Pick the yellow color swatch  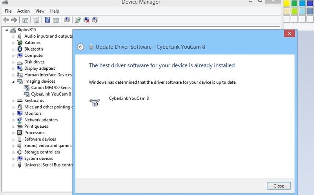point(287,4)
